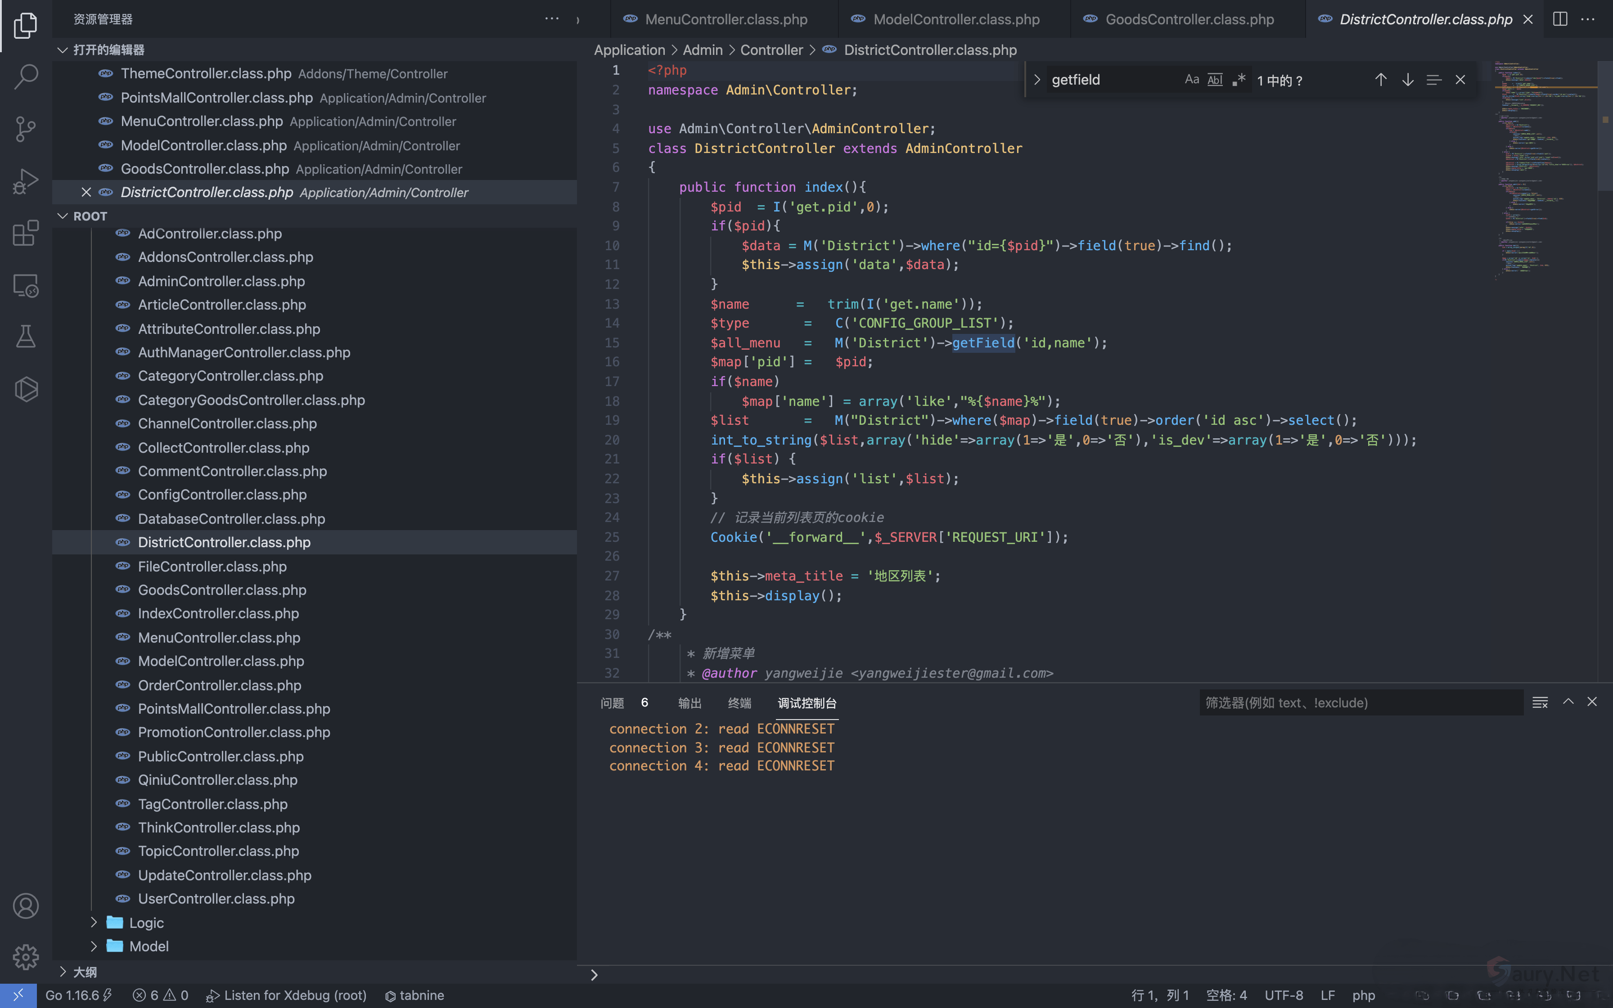Open the Testing flask view
This screenshot has width=1613, height=1008.
[x=25, y=337]
